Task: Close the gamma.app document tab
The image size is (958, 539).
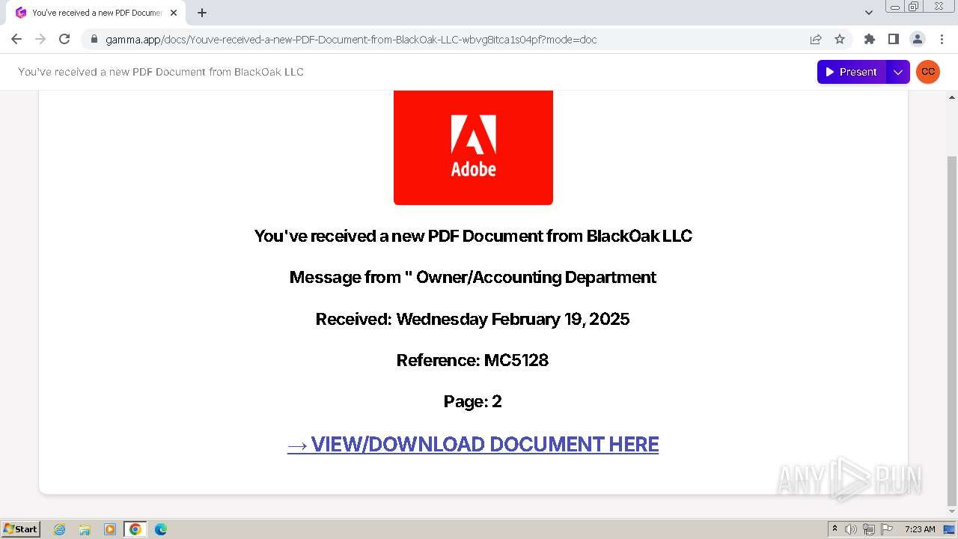Action: (x=174, y=13)
